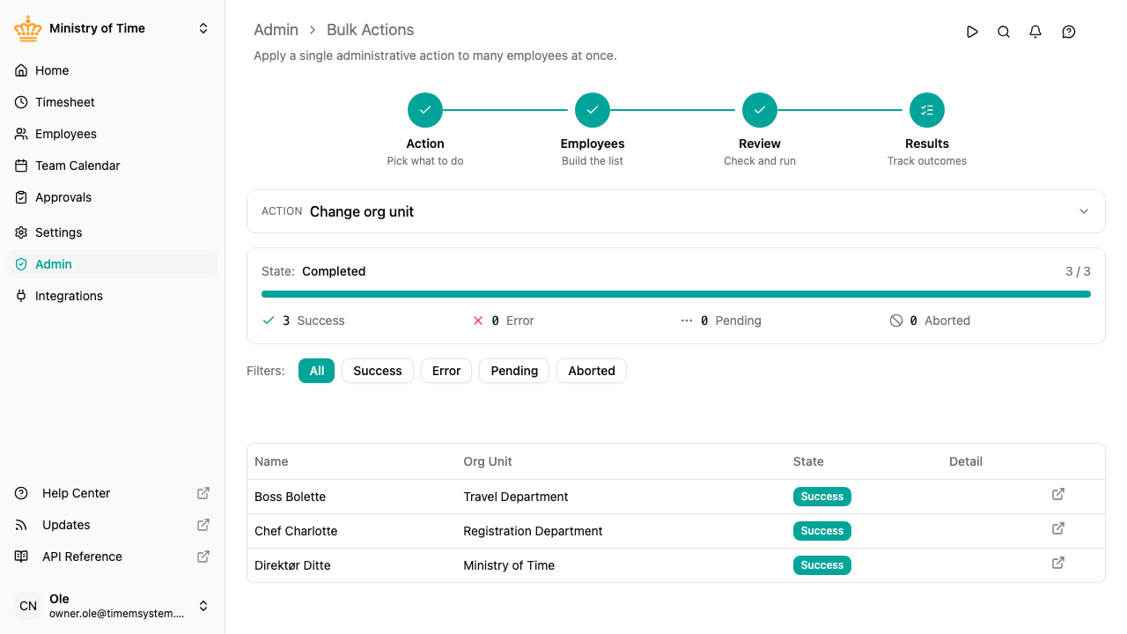Image resolution: width=1127 pixels, height=634 pixels.
Task: Open search with magnifier icon
Action: click(1004, 32)
